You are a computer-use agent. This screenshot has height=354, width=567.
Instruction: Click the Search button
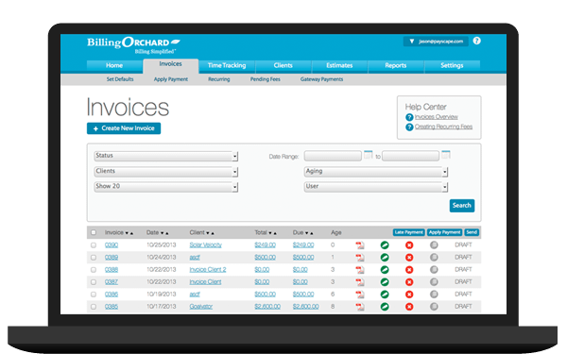pos(462,206)
